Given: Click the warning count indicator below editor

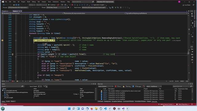Looking at the screenshot, I should point(18,81).
